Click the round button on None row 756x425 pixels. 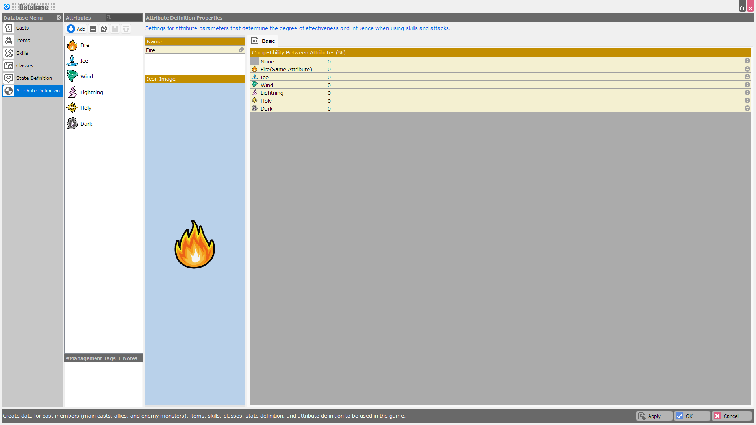pyautogui.click(x=747, y=61)
